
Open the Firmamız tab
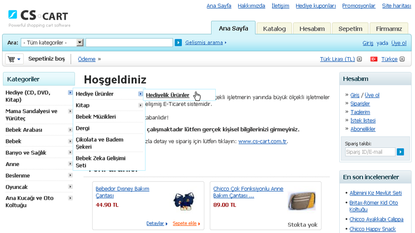389,29
